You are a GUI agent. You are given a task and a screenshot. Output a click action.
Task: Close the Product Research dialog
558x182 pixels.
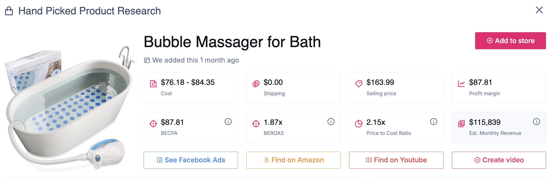coord(539,10)
